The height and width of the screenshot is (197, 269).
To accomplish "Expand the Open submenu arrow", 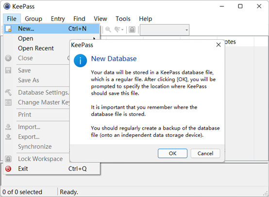I will point(94,38).
